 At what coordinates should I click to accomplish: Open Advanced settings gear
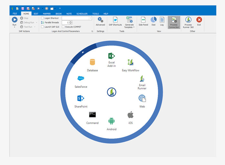(x=100, y=21)
